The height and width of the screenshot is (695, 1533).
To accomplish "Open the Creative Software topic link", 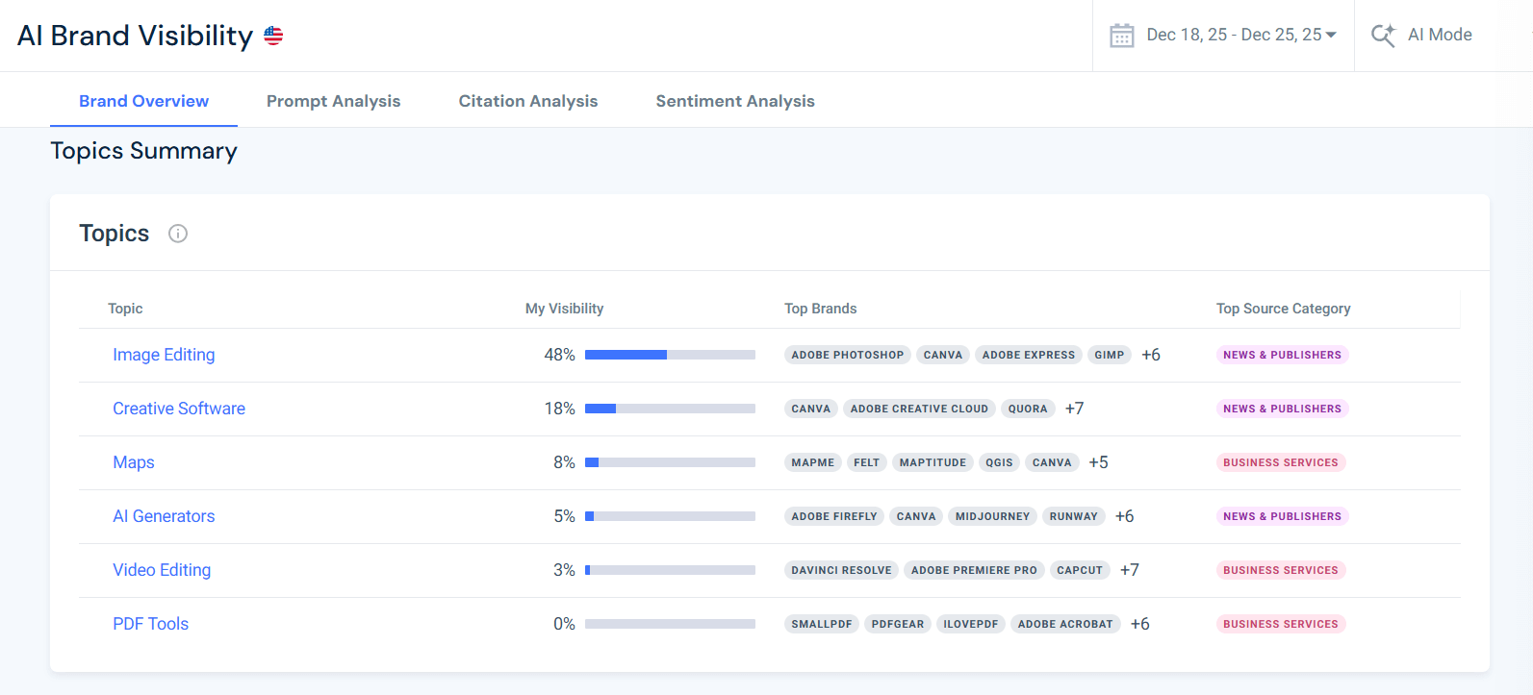I will (x=179, y=409).
